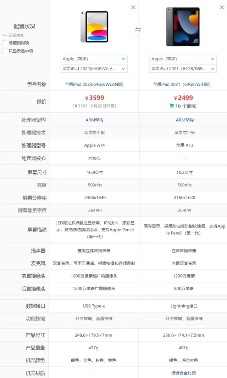
Task: Remove iPad 2022 from comparison with its X
Action: pos(133,7)
